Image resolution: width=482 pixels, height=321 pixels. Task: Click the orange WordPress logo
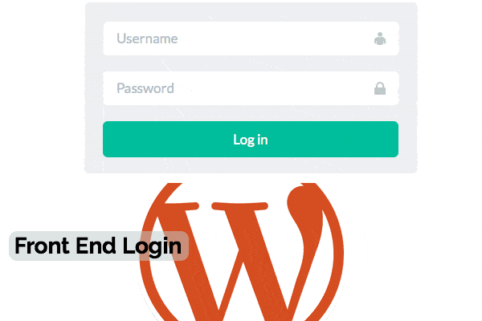tap(242, 252)
